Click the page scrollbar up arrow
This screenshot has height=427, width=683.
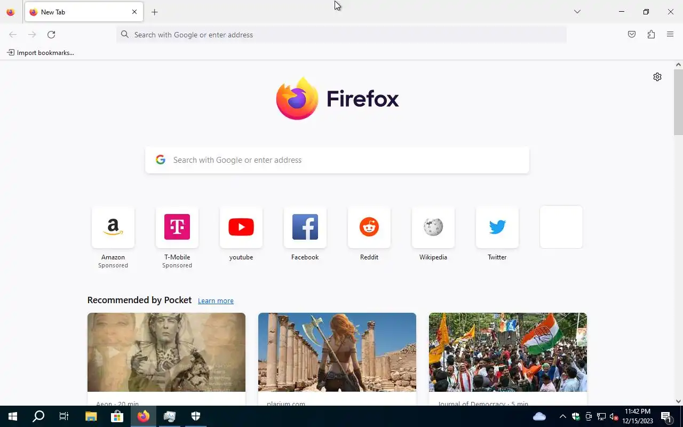click(678, 65)
